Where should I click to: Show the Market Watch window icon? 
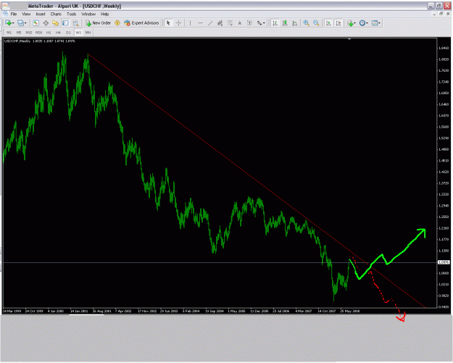pyautogui.click(x=36, y=23)
